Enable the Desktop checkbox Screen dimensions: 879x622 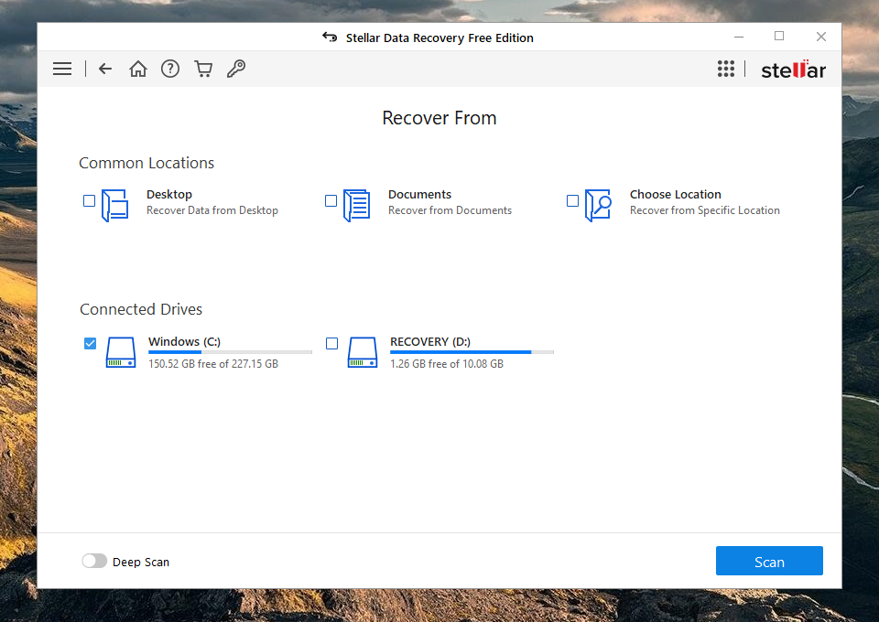[x=90, y=200]
